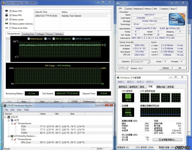Switch to the Cooling Fans tab
The width and height of the screenshot is (192, 150).
tap(28, 34)
